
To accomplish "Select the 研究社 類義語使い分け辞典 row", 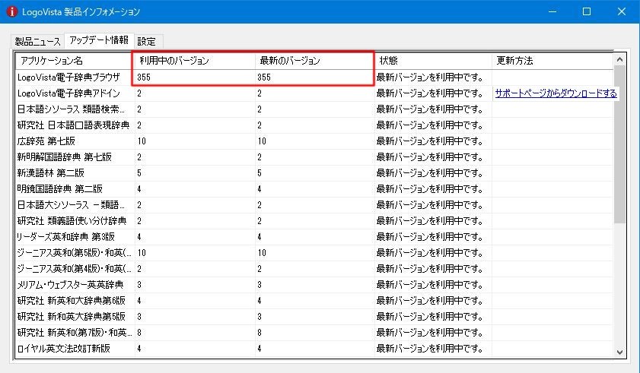I will pos(314,221).
